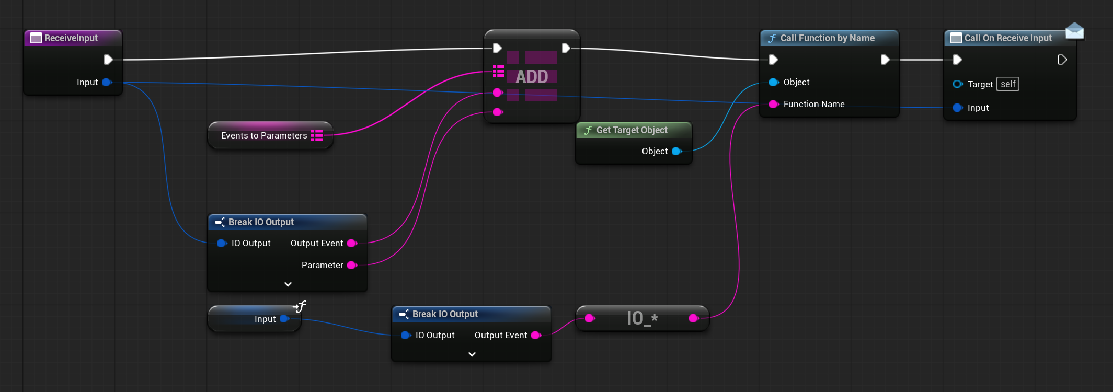Image resolution: width=1113 pixels, height=392 pixels.
Task: Click the ReceiveInput event node title
Action: (x=71, y=38)
